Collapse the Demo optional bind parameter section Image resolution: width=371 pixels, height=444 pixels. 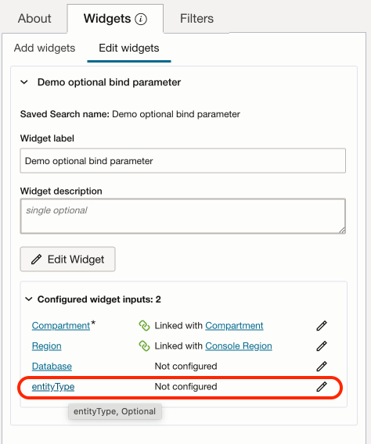pos(24,82)
